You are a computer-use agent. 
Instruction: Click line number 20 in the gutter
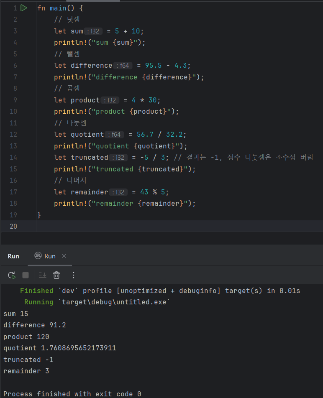pyautogui.click(x=13, y=227)
